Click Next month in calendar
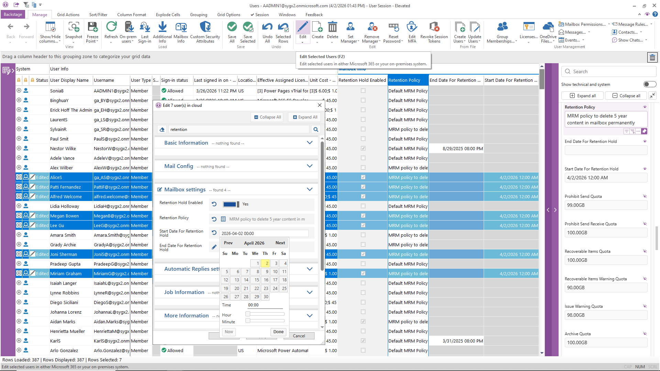This screenshot has height=371, width=660. [280, 243]
